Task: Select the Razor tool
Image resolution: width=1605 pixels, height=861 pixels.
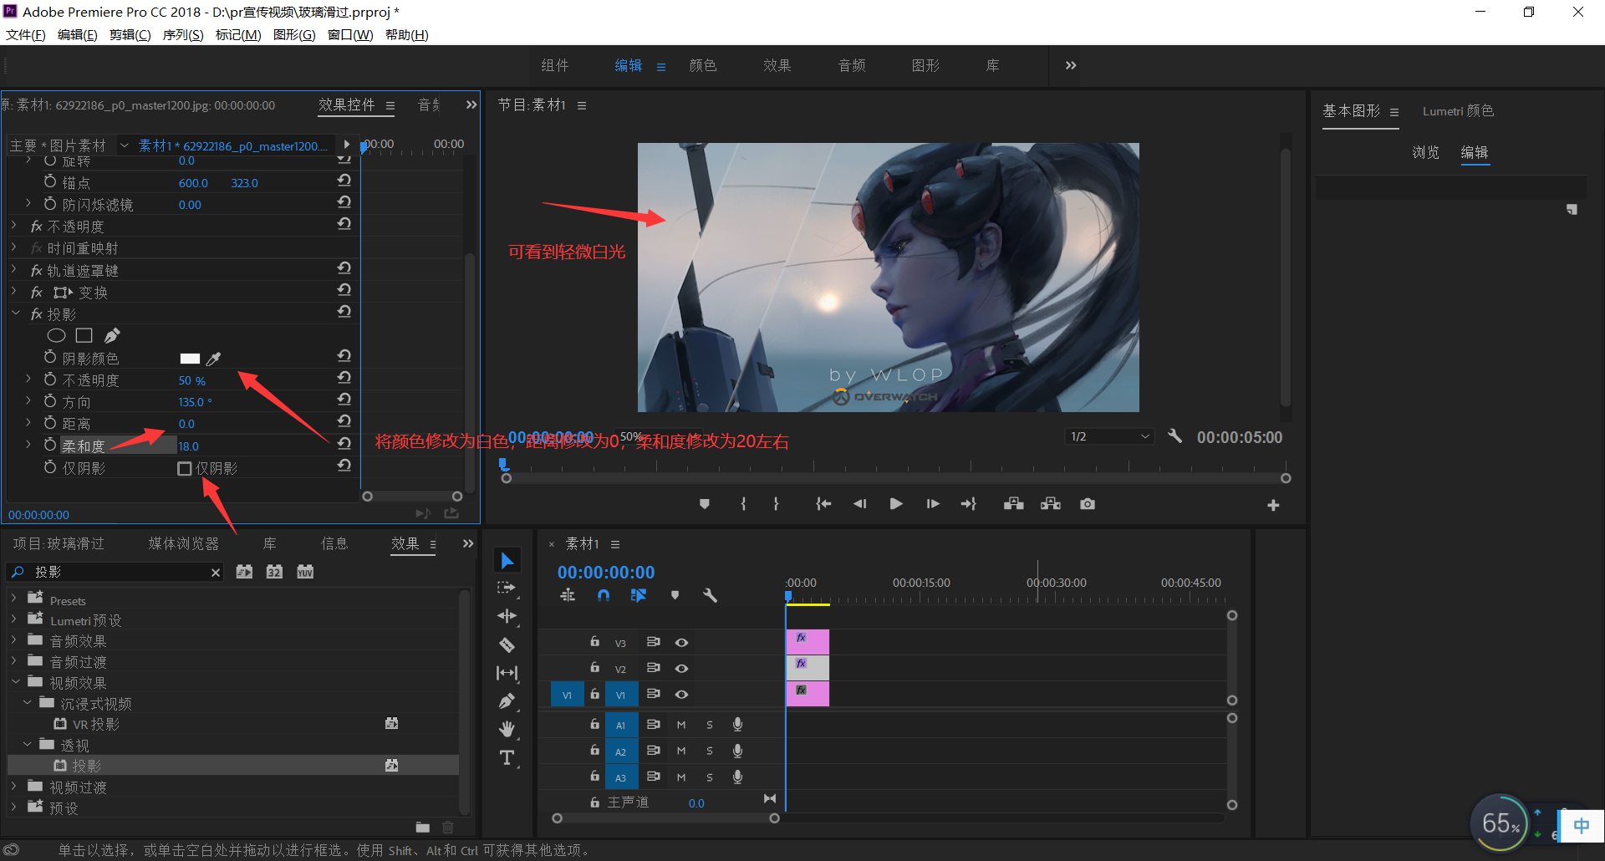Action: (x=507, y=644)
